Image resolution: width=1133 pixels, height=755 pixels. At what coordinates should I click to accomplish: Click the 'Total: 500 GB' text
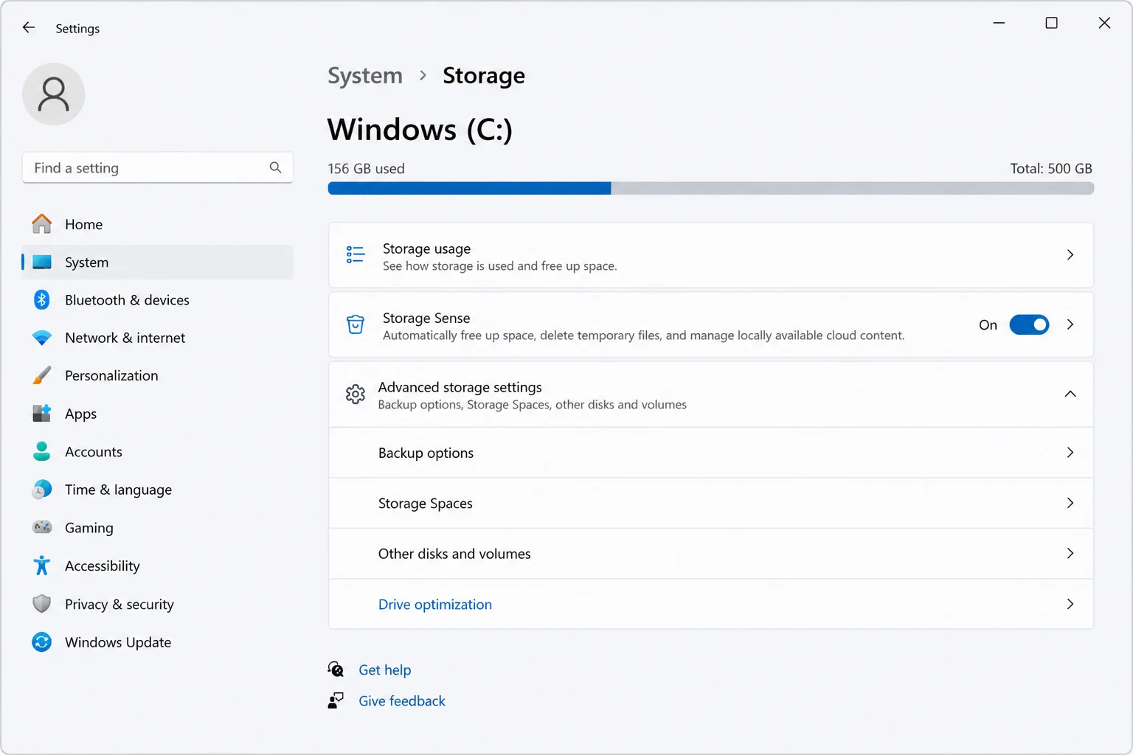1051,168
